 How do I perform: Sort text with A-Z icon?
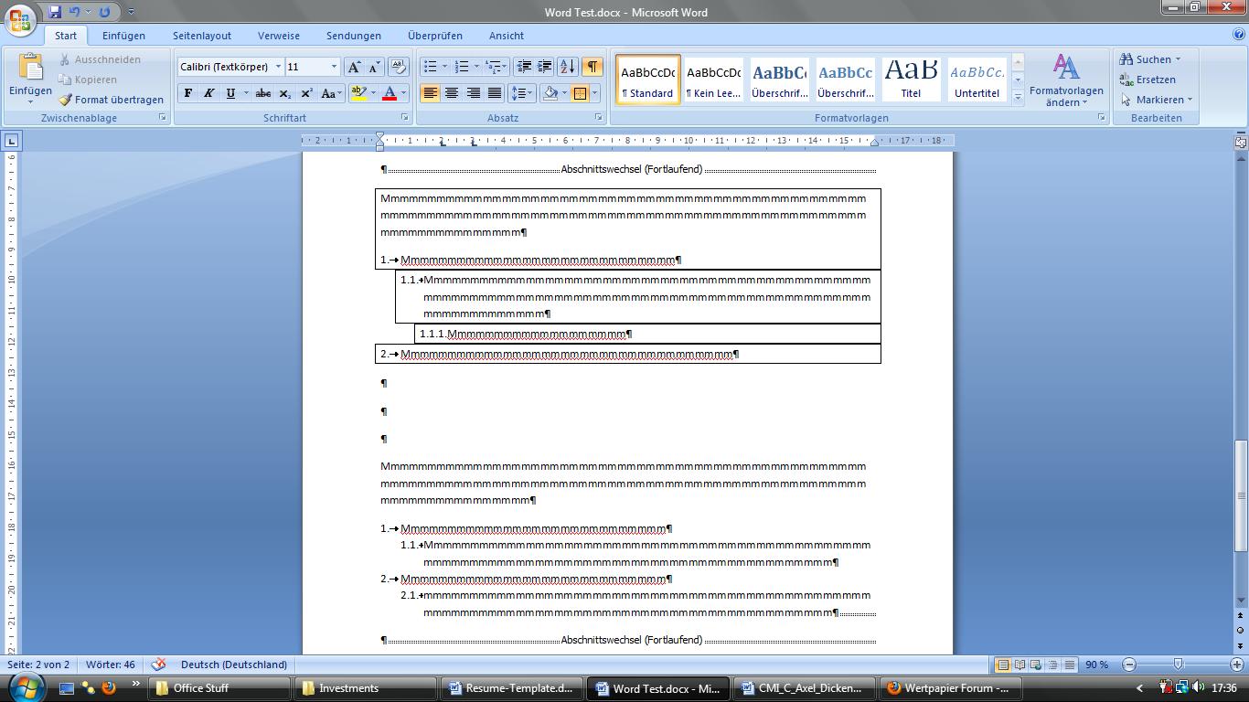[x=568, y=67]
